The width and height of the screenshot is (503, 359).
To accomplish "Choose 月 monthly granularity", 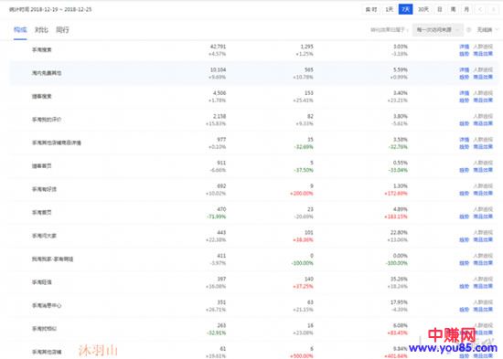I will tap(466, 10).
